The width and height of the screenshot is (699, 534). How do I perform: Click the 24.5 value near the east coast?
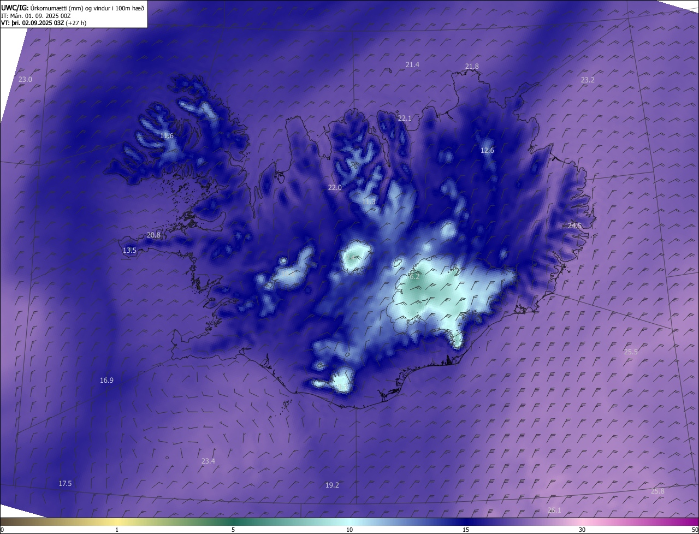click(x=575, y=226)
